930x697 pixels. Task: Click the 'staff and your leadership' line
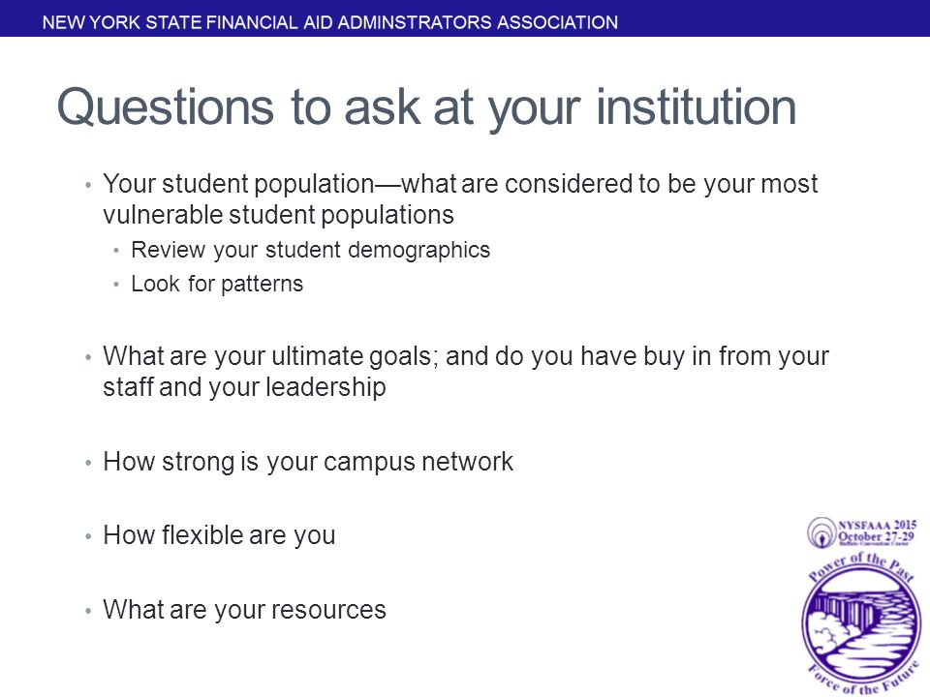click(244, 387)
